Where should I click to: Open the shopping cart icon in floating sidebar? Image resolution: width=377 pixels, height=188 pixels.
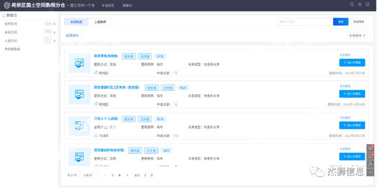370,148
